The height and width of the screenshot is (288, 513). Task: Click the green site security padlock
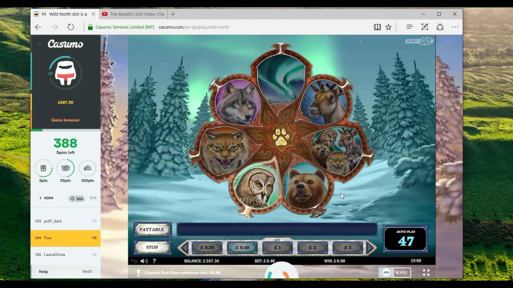[x=90, y=27]
